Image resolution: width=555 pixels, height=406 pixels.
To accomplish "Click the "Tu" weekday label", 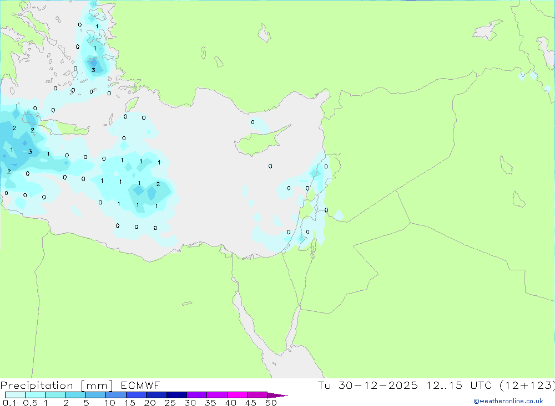I will (324, 385).
